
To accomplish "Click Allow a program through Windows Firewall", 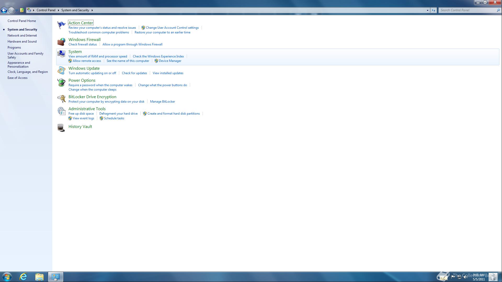I will [132, 44].
